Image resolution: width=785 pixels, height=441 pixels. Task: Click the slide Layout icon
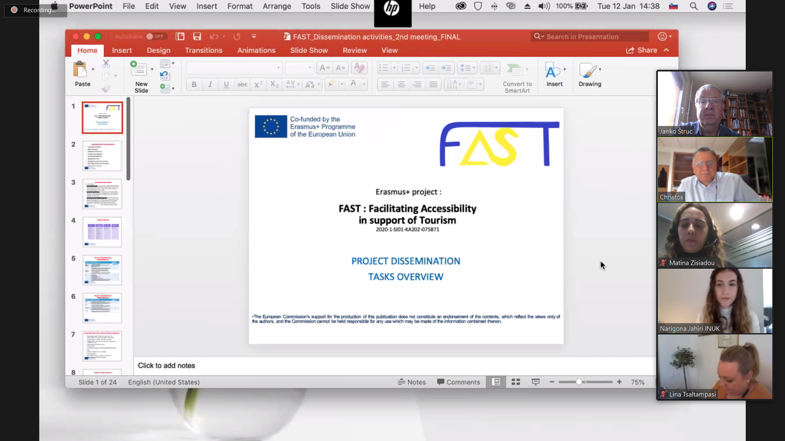point(165,64)
